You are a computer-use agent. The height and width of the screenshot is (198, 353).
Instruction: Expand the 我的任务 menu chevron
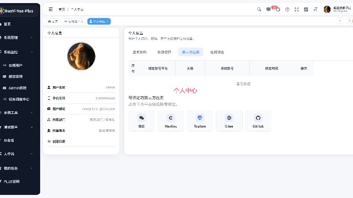click(x=31, y=168)
